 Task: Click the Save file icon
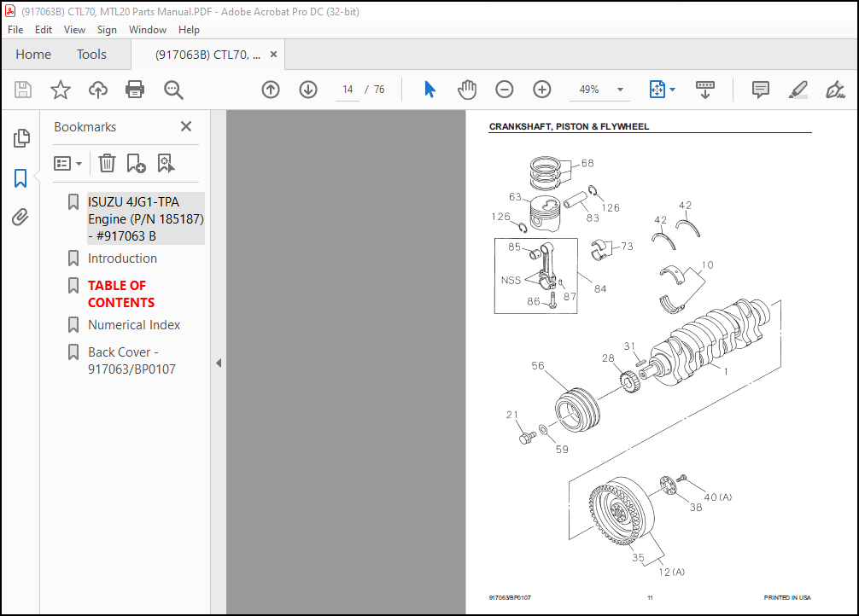click(x=23, y=90)
